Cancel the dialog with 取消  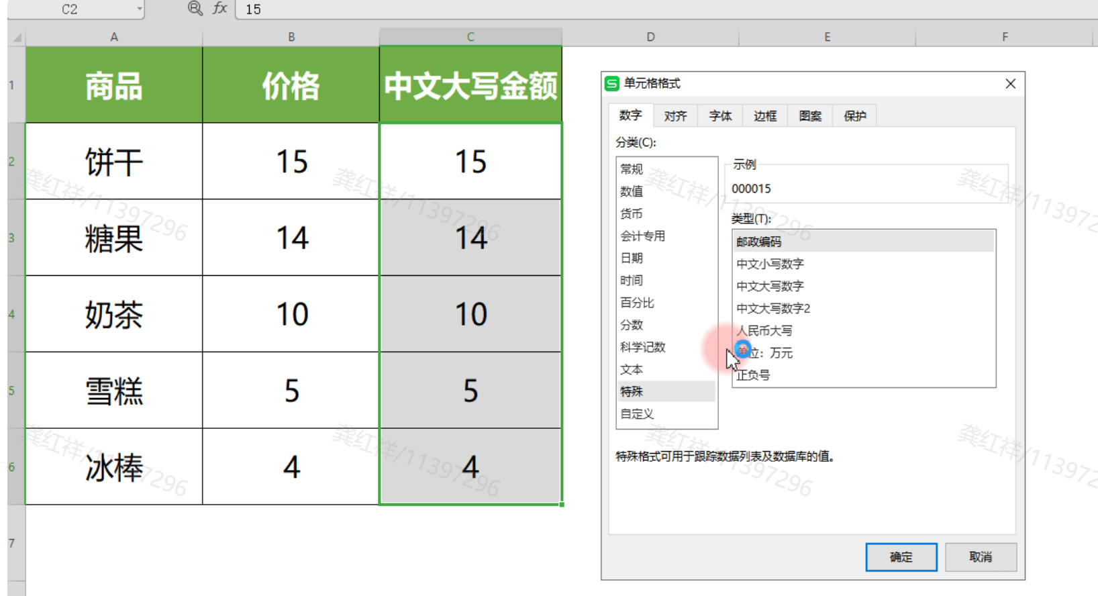tap(981, 557)
